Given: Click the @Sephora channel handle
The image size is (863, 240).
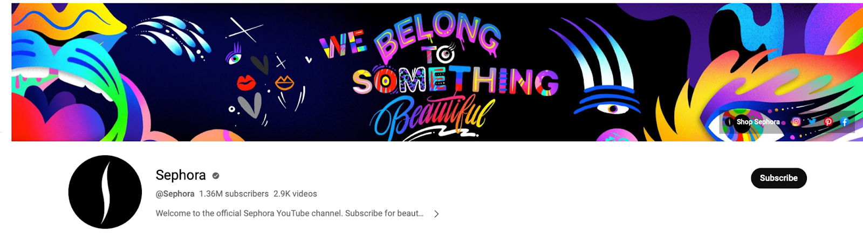Looking at the screenshot, I should [x=175, y=194].
